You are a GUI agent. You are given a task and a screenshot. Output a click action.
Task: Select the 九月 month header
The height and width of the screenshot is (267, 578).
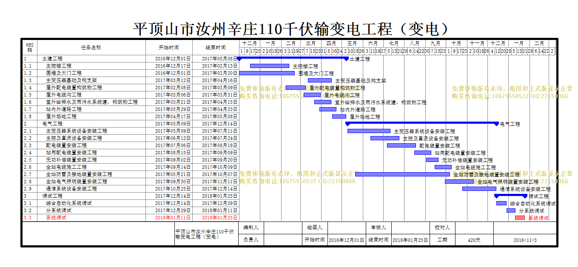[x=436, y=43]
